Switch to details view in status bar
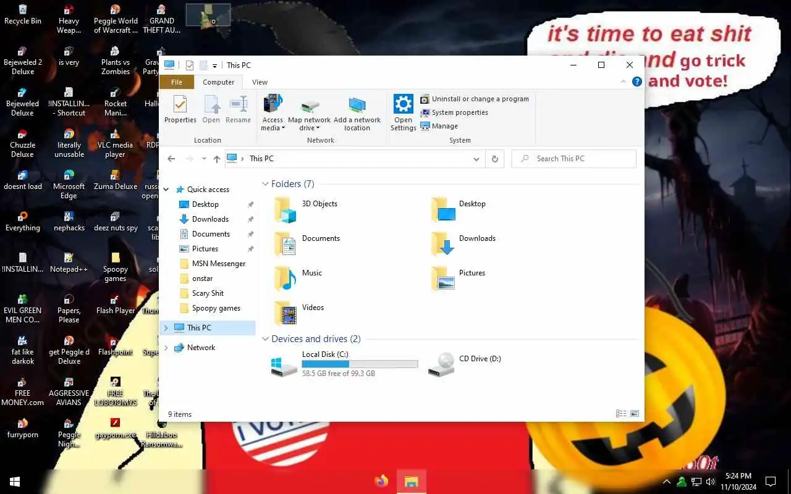 tap(621, 414)
